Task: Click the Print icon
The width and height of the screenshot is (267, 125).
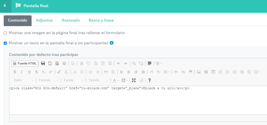Action: click(x=64, y=63)
